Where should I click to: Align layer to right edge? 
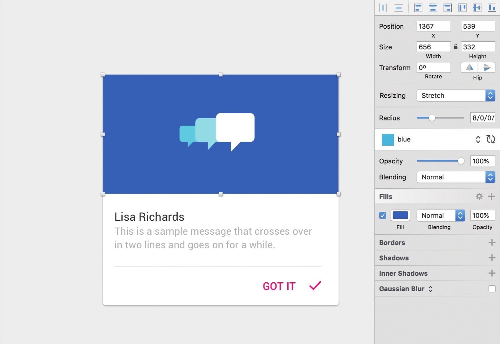(447, 8)
